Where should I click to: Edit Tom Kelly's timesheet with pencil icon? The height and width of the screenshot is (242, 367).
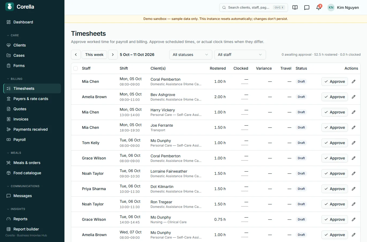[x=354, y=143]
